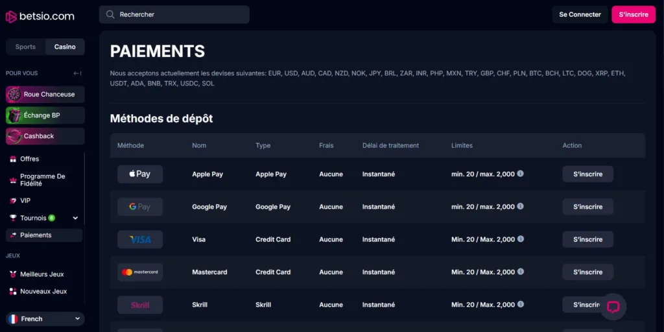
Task: Click the betsio.com logo
Action: click(40, 16)
